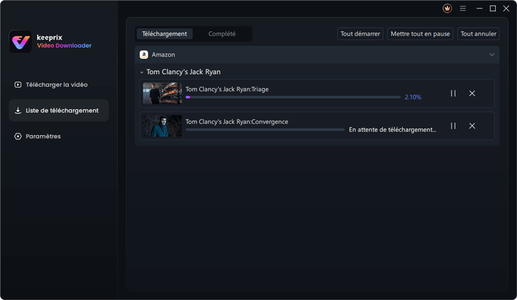This screenshot has width=517, height=300.
Task: Click Mettre tout en pause button
Action: click(420, 34)
